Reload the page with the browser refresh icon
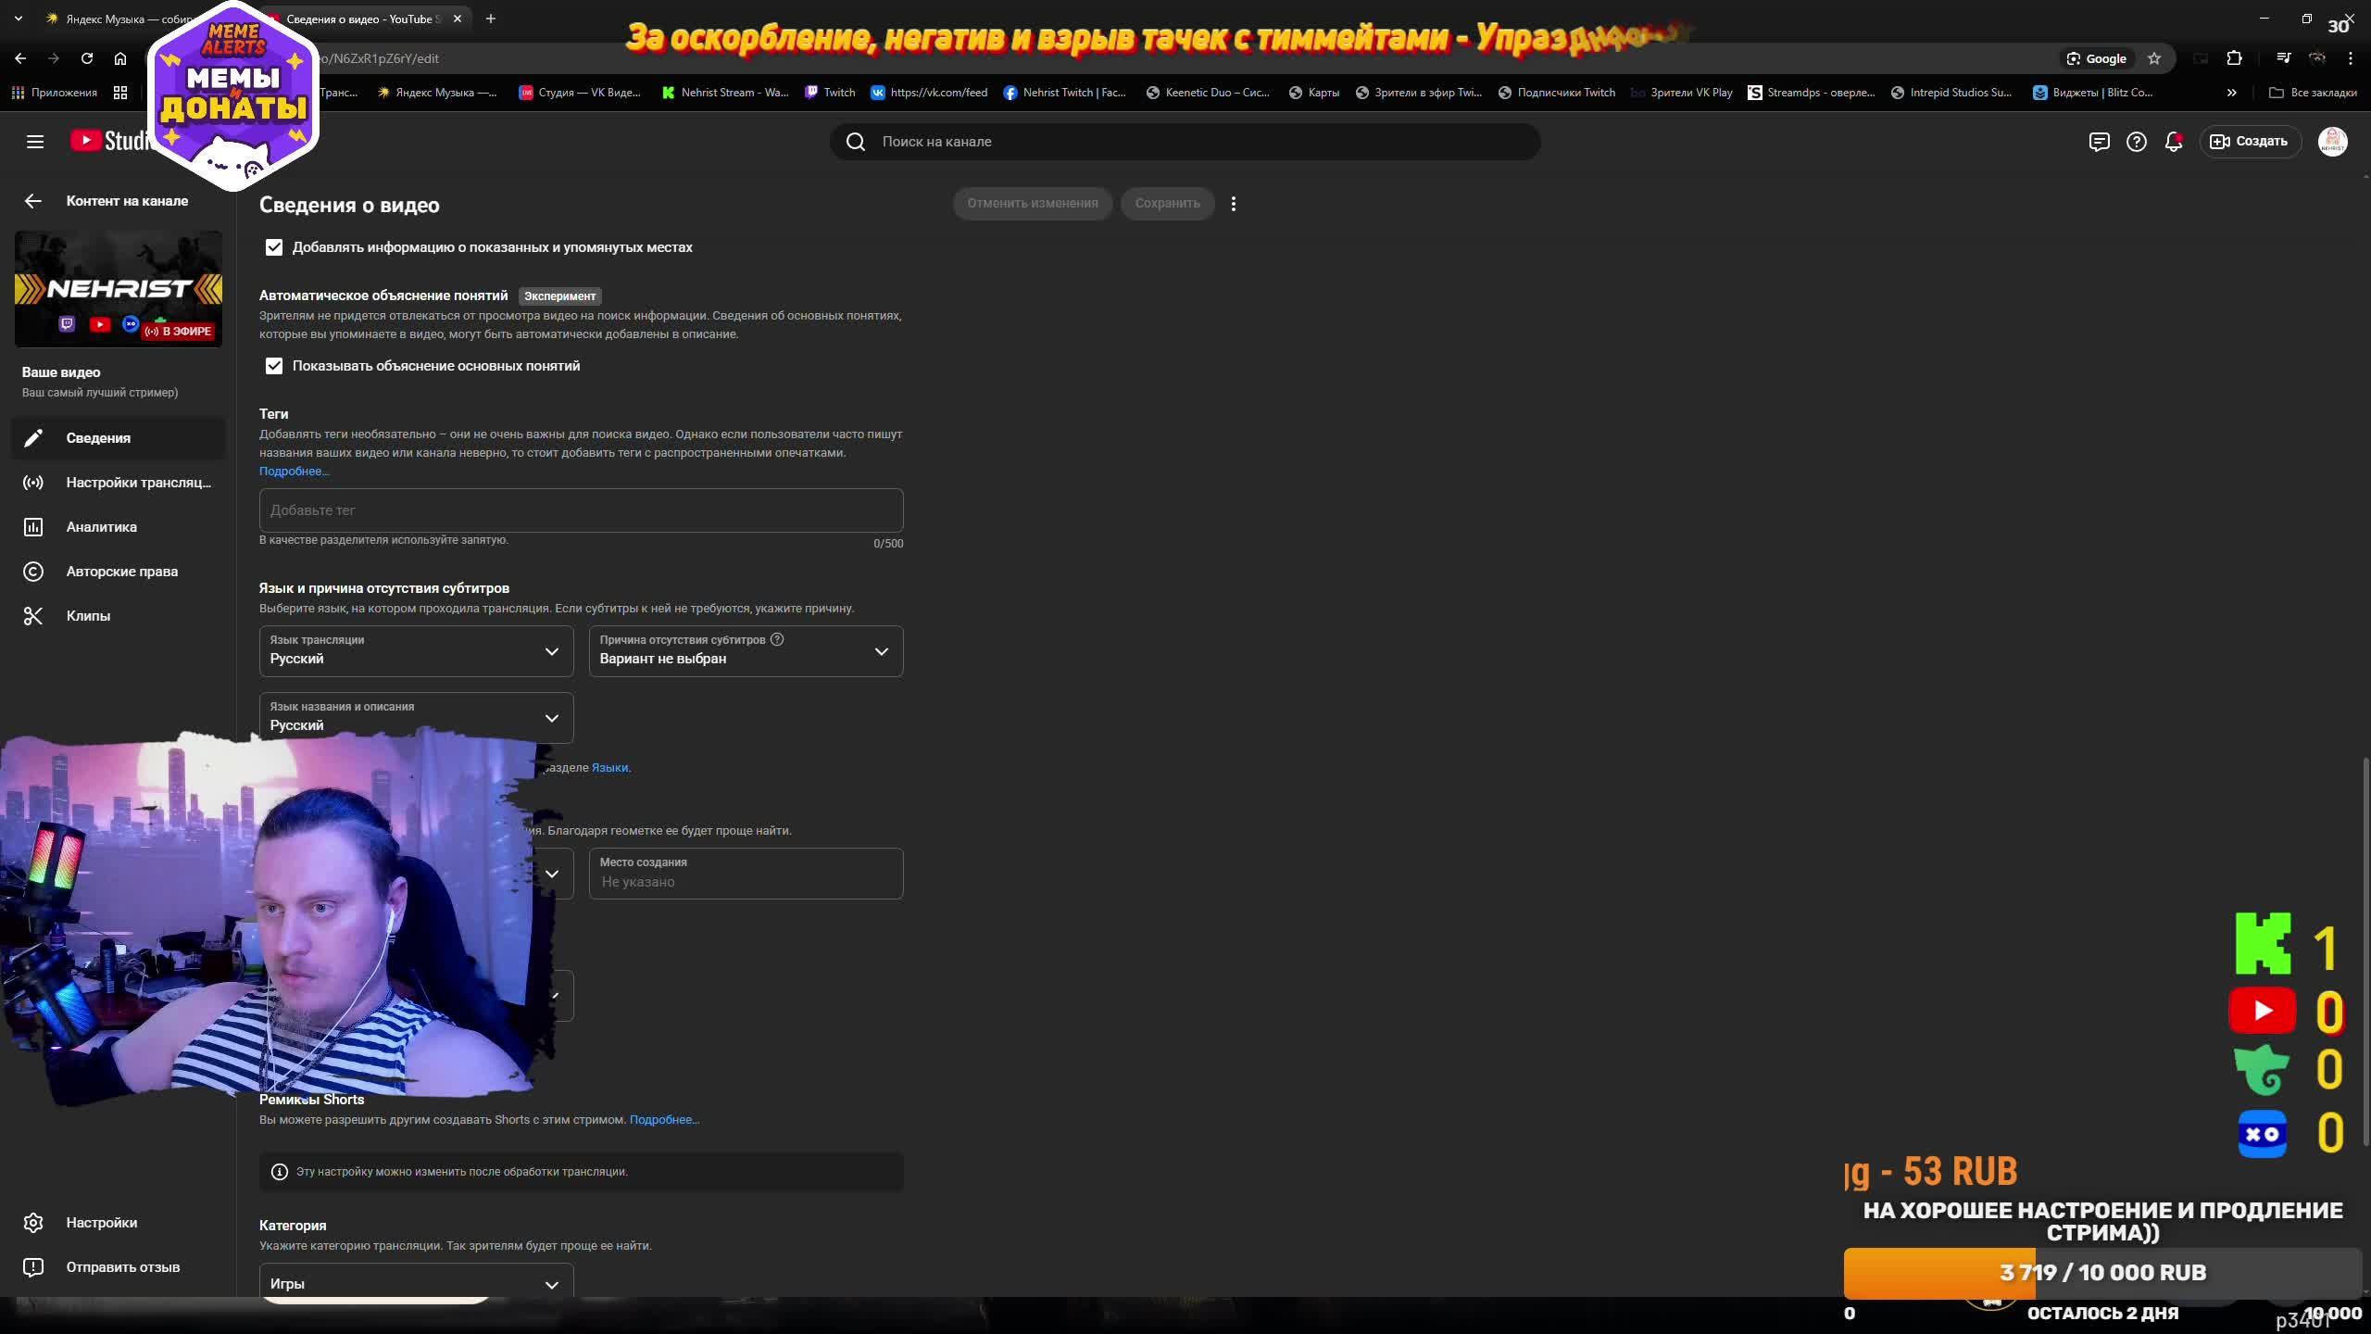 click(x=87, y=58)
